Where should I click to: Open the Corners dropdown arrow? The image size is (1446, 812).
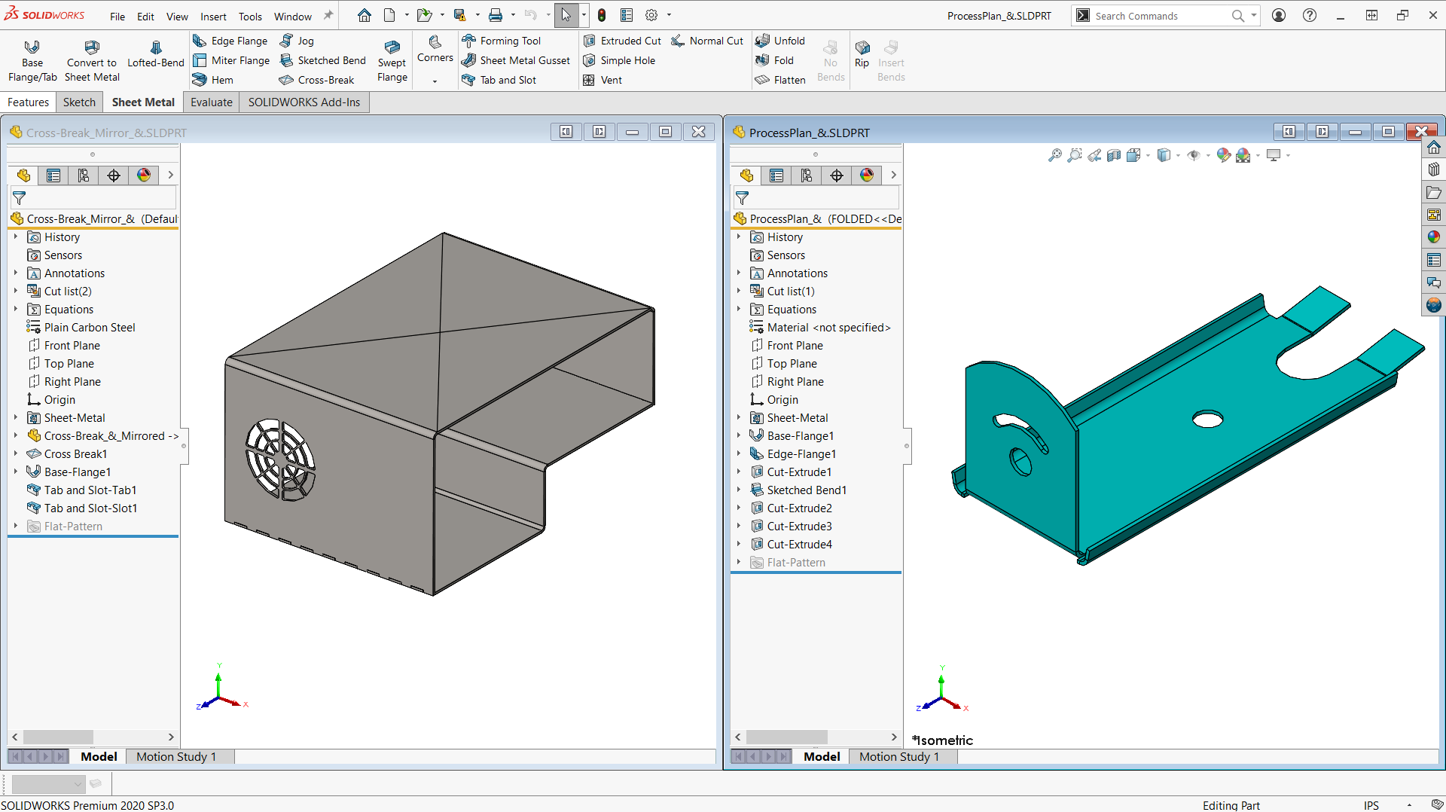(x=435, y=81)
